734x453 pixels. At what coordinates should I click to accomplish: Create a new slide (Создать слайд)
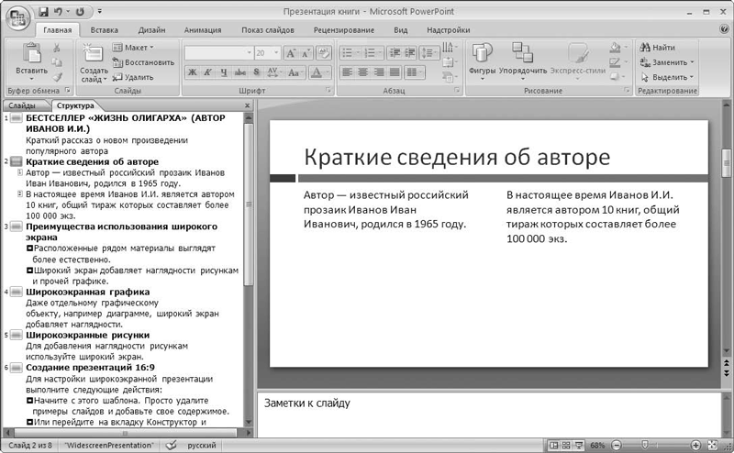click(x=93, y=56)
